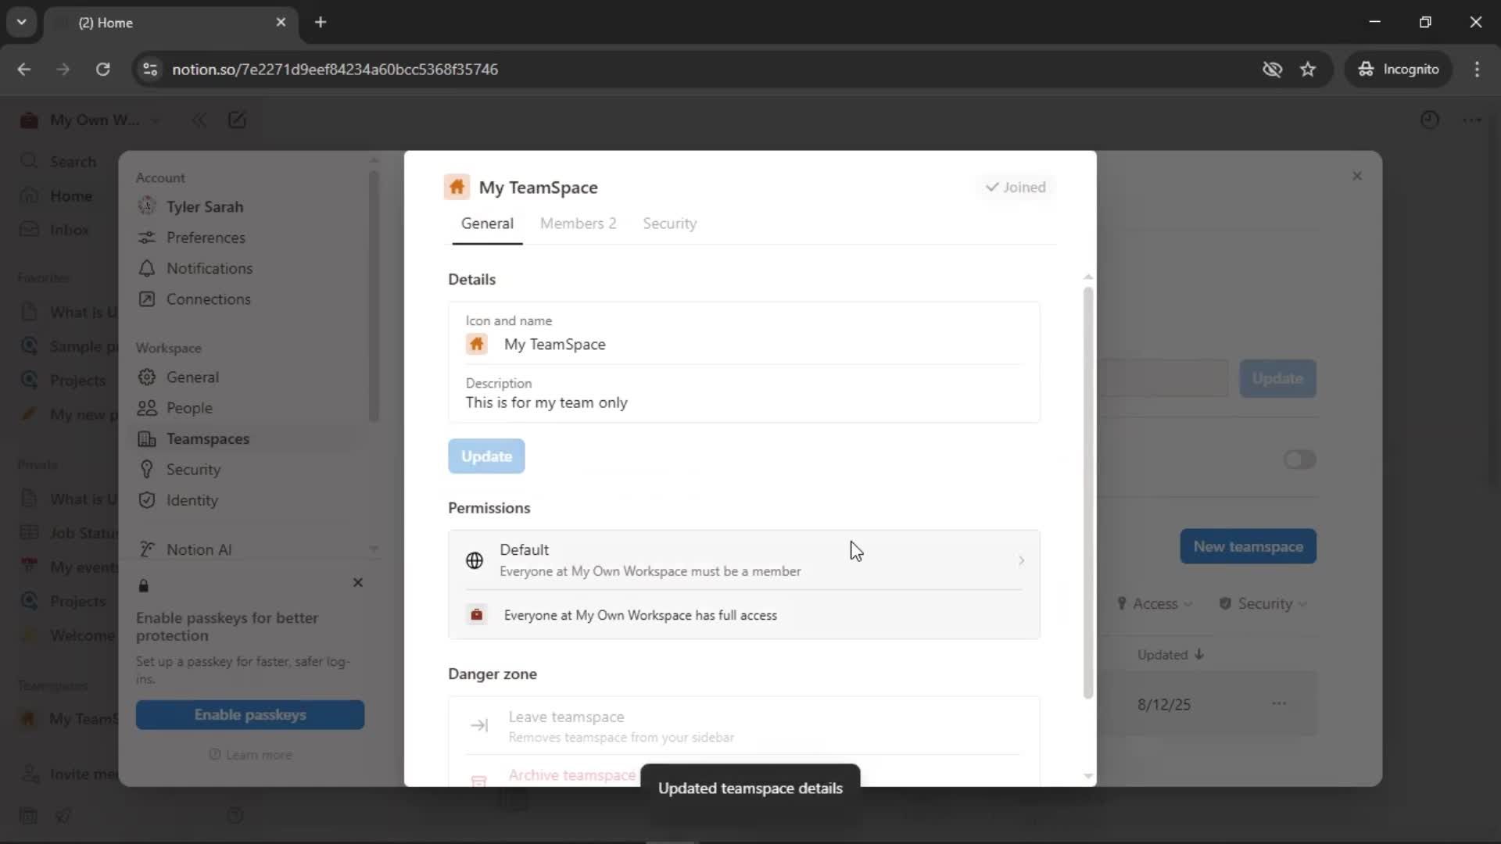Viewport: 1501px width, 844px height.
Task: Close the Home browser tab
Action: 281,22
